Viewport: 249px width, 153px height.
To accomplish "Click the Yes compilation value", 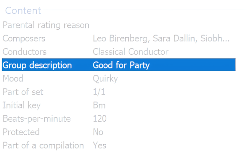I will click(x=99, y=145).
